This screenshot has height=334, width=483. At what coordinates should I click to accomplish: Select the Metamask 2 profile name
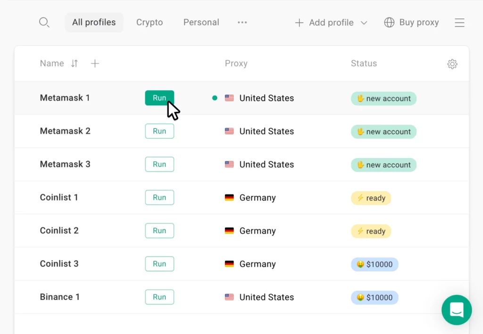point(65,131)
